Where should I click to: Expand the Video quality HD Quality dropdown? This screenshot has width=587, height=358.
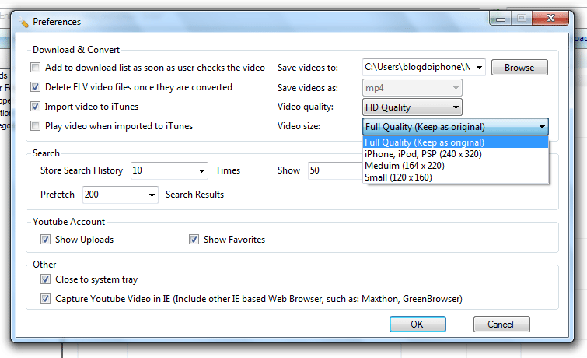click(455, 107)
